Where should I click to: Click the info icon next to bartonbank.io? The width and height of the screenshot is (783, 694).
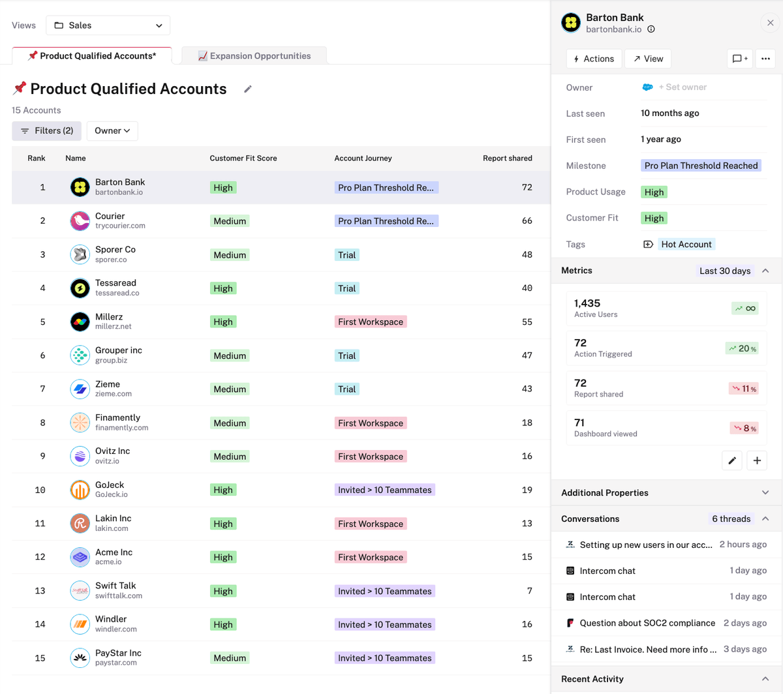(651, 29)
